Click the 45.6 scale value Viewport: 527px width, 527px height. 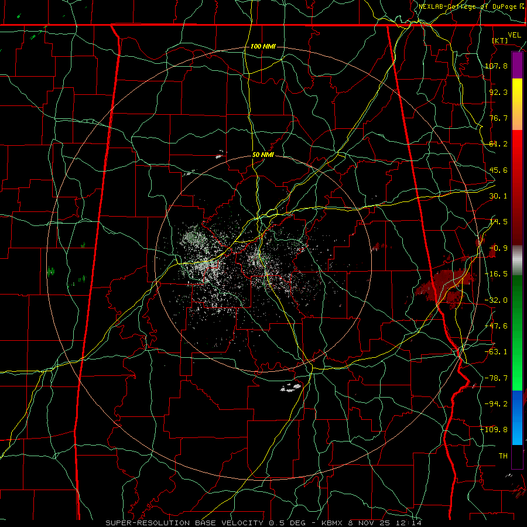pos(498,170)
